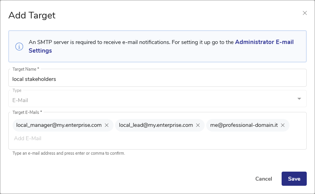Click the Target Name input field
The height and width of the screenshot is (194, 315).
157,79
